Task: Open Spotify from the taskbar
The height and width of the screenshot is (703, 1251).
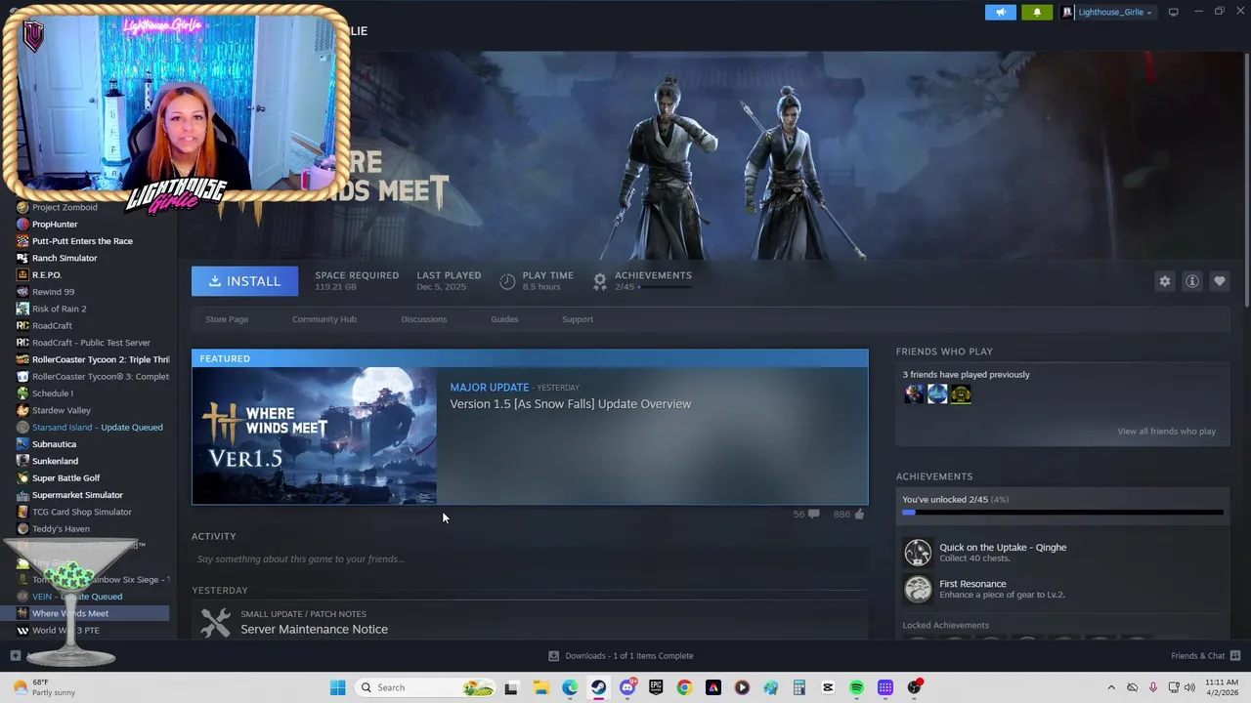Action: [856, 687]
